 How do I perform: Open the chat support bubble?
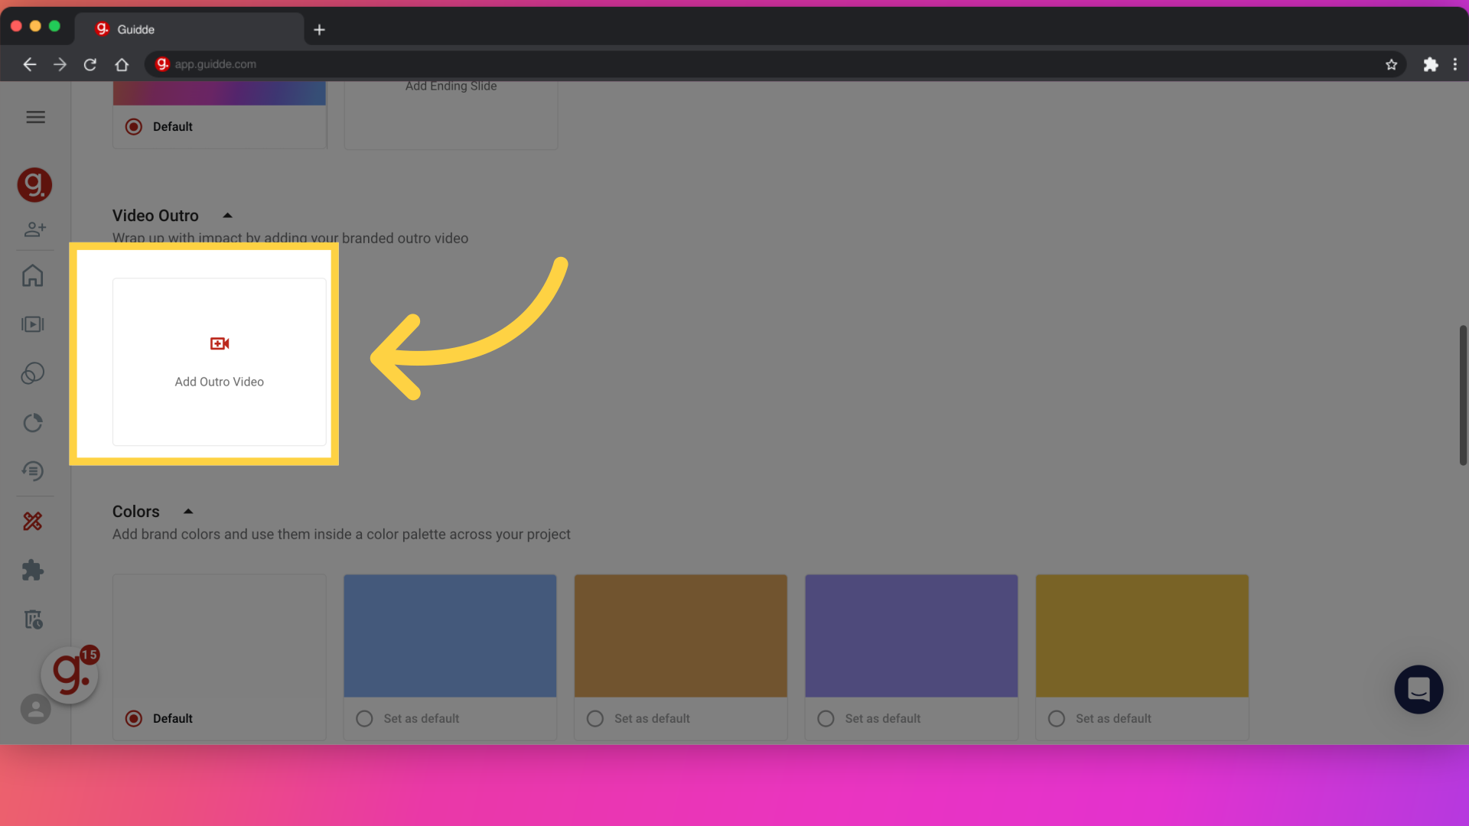tap(1419, 689)
